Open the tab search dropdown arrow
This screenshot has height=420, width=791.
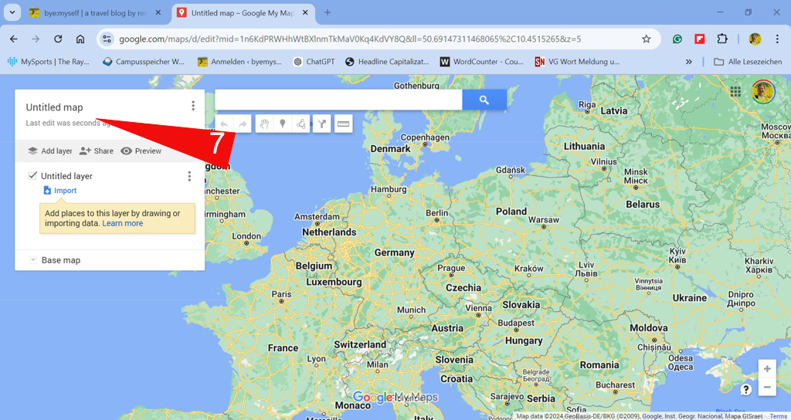coord(12,12)
